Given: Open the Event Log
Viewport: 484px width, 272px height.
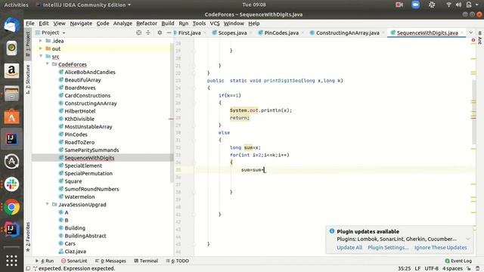Looking at the screenshot, I should [458, 261].
